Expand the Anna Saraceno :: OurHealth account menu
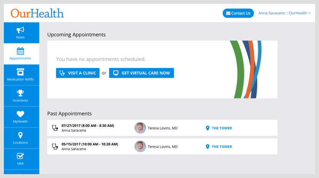The image size is (319, 178). tap(284, 13)
